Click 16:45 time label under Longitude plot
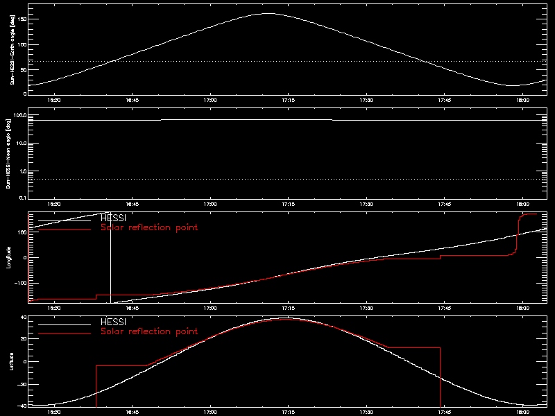555x416 pixels. coord(132,308)
